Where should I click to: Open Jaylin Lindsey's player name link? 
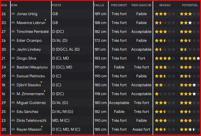click(x=29, y=49)
